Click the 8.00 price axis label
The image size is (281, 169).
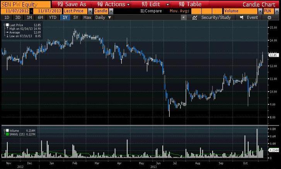click(273, 117)
